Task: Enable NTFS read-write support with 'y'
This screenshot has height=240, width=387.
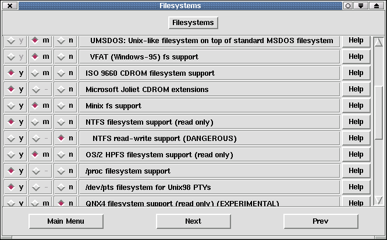Action: (16, 139)
